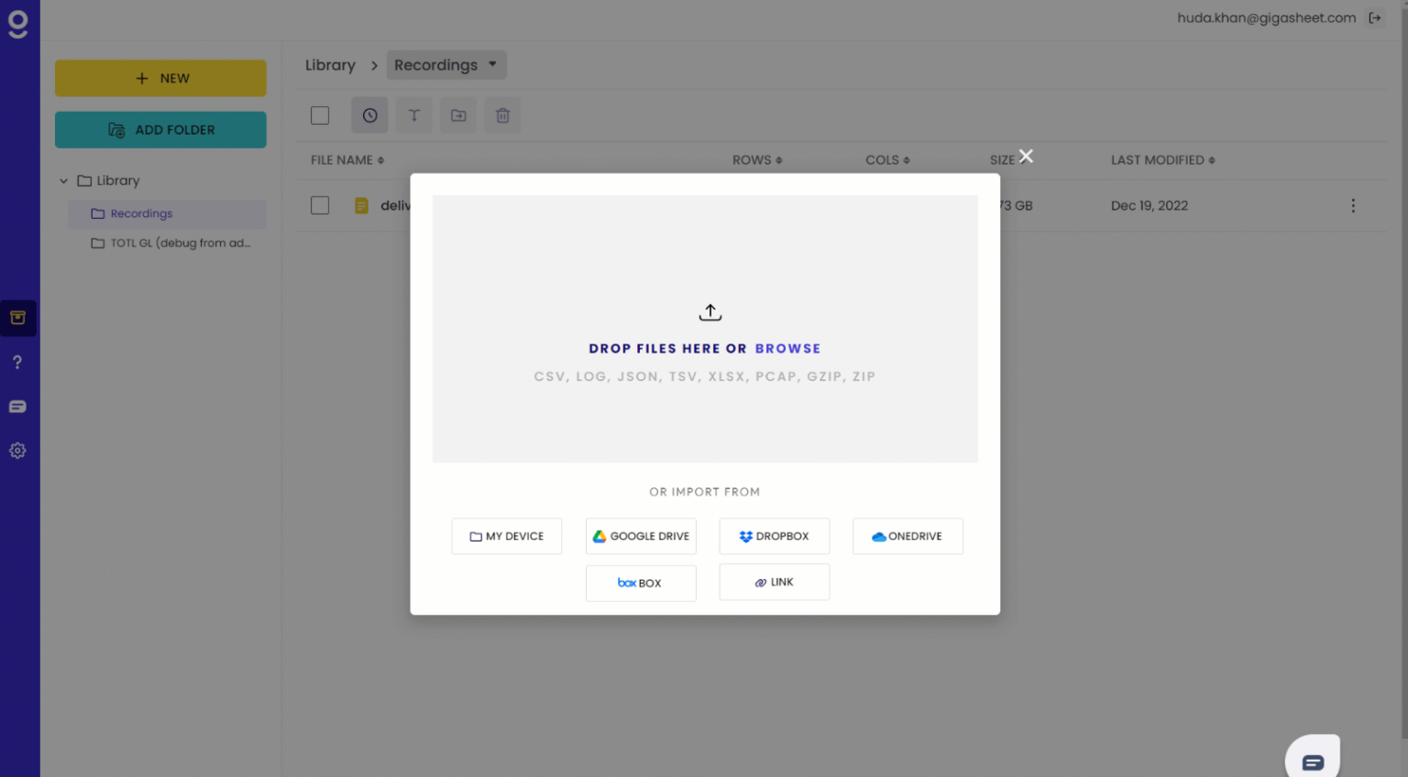Check the box for the first file row

click(320, 205)
